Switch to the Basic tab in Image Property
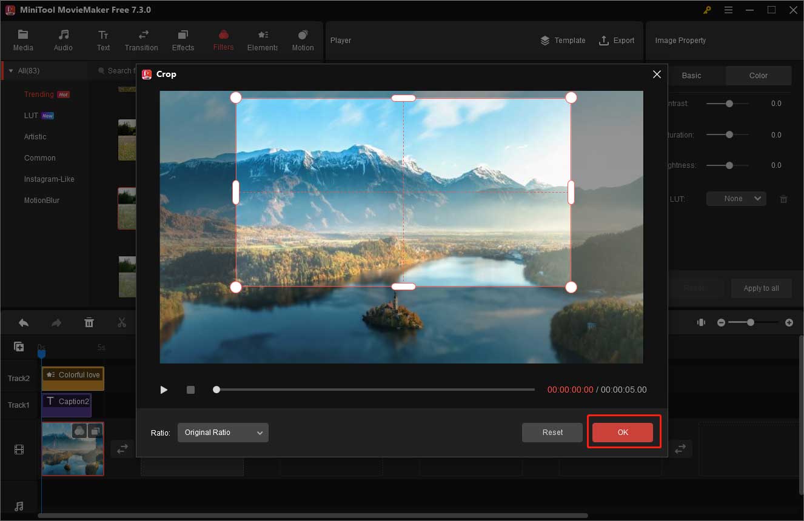Image resolution: width=804 pixels, height=521 pixels. pyautogui.click(x=691, y=76)
